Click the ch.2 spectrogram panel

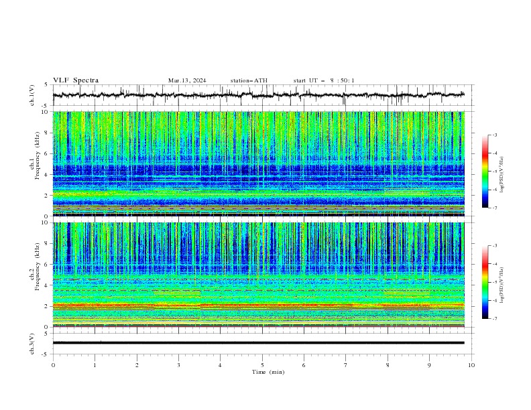[x=258, y=275]
